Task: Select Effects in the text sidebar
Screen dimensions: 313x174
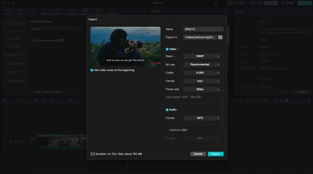Action: tap(11, 72)
